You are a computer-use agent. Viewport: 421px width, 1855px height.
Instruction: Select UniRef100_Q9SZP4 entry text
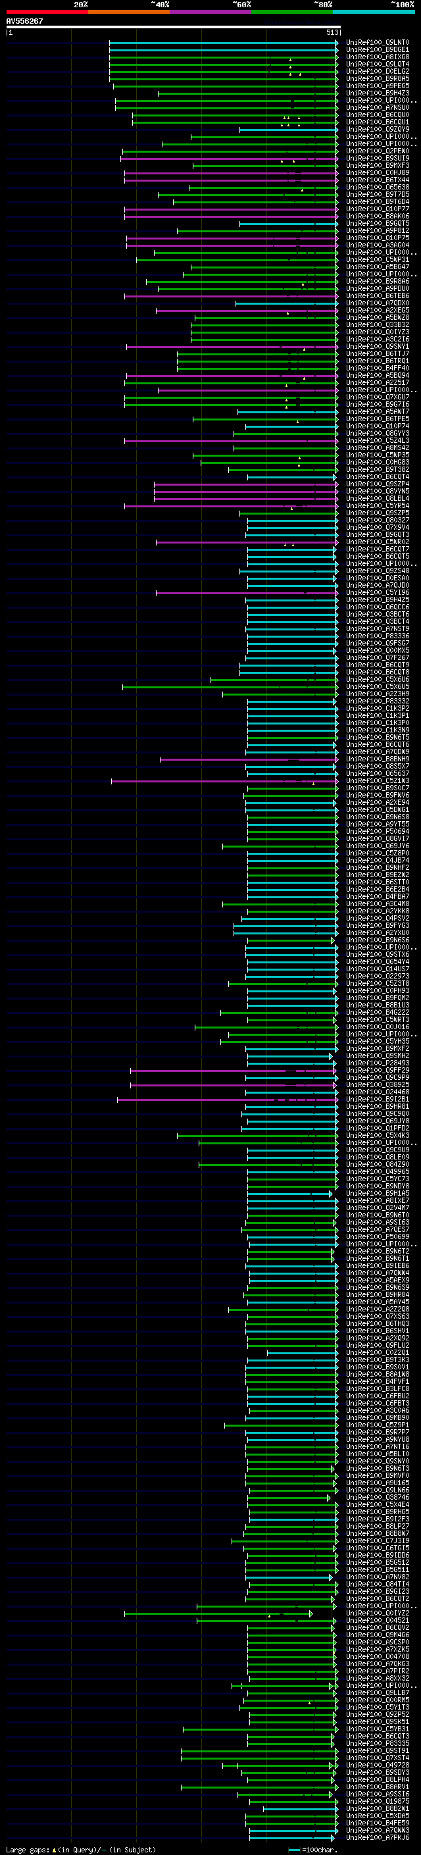[378, 484]
